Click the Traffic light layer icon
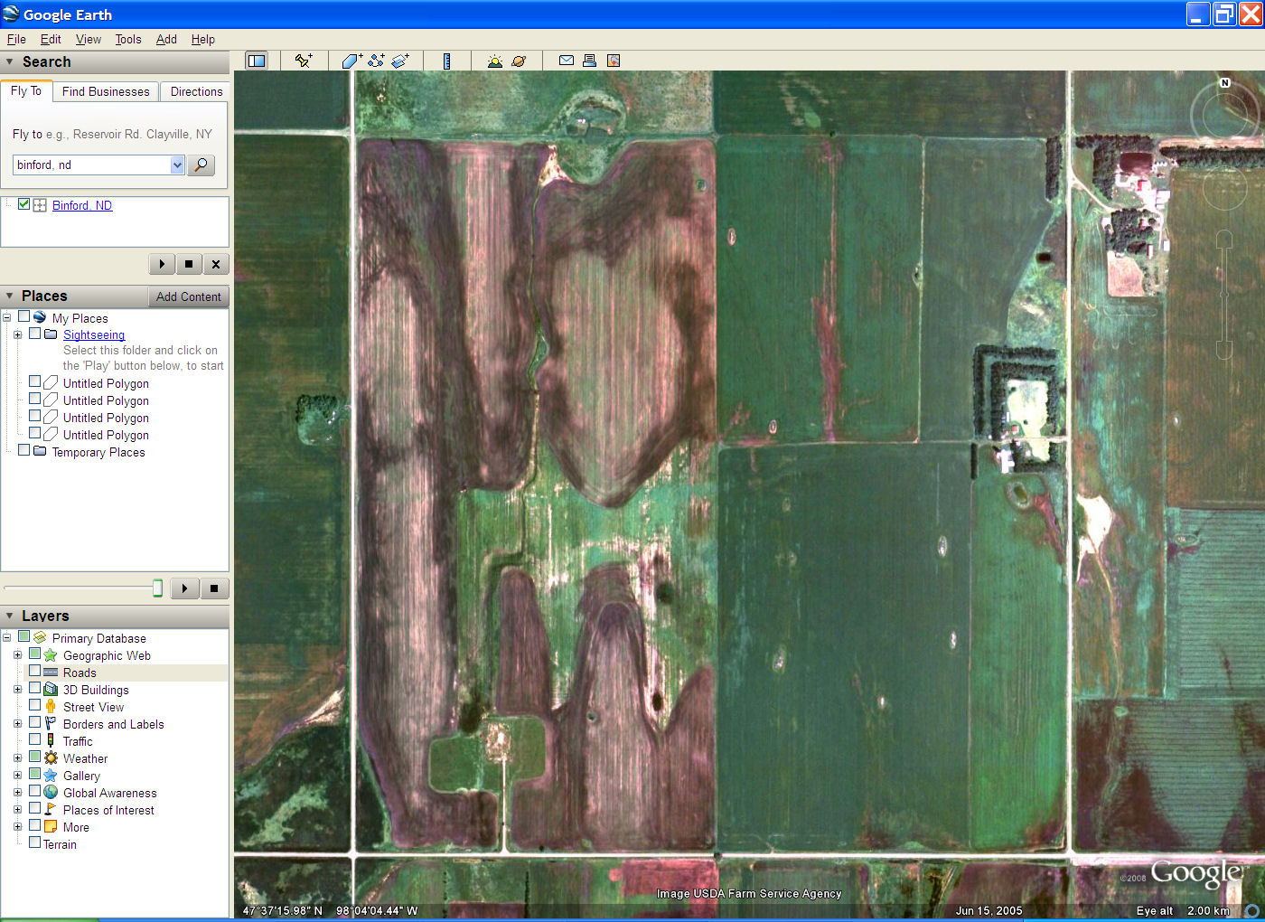The image size is (1265, 922). point(51,740)
